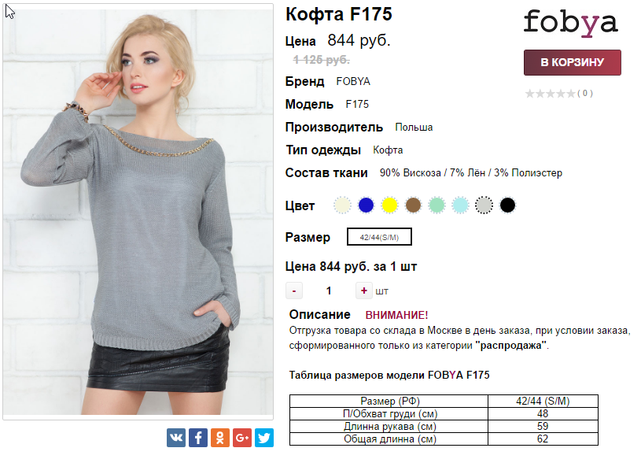The width and height of the screenshot is (641, 459).
Task: Open the fobya brand logo
Action: (x=571, y=24)
